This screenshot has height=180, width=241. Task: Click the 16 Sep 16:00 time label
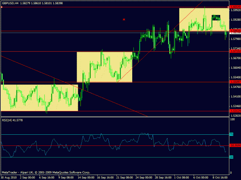(105, 178)
